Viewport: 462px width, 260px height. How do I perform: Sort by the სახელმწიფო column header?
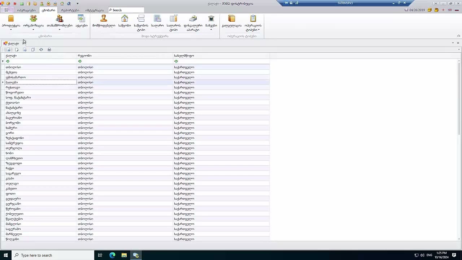(x=221, y=56)
